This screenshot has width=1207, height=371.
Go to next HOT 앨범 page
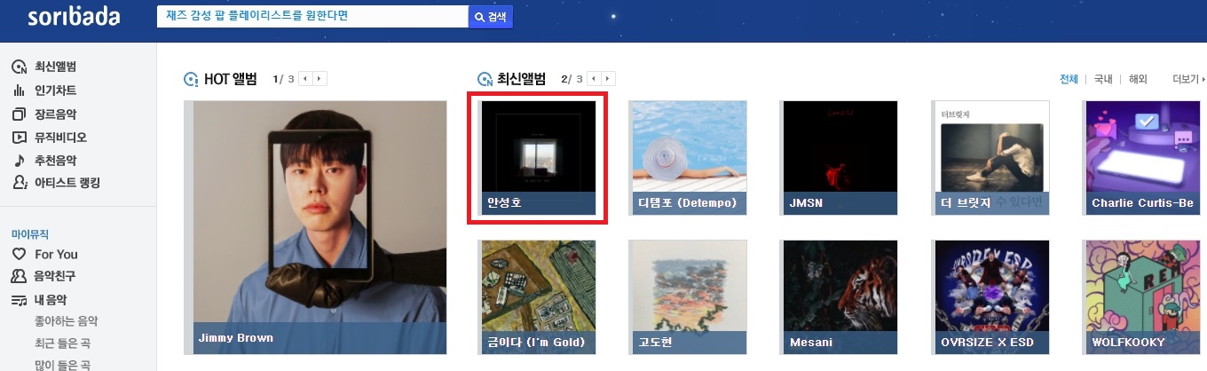(320, 79)
